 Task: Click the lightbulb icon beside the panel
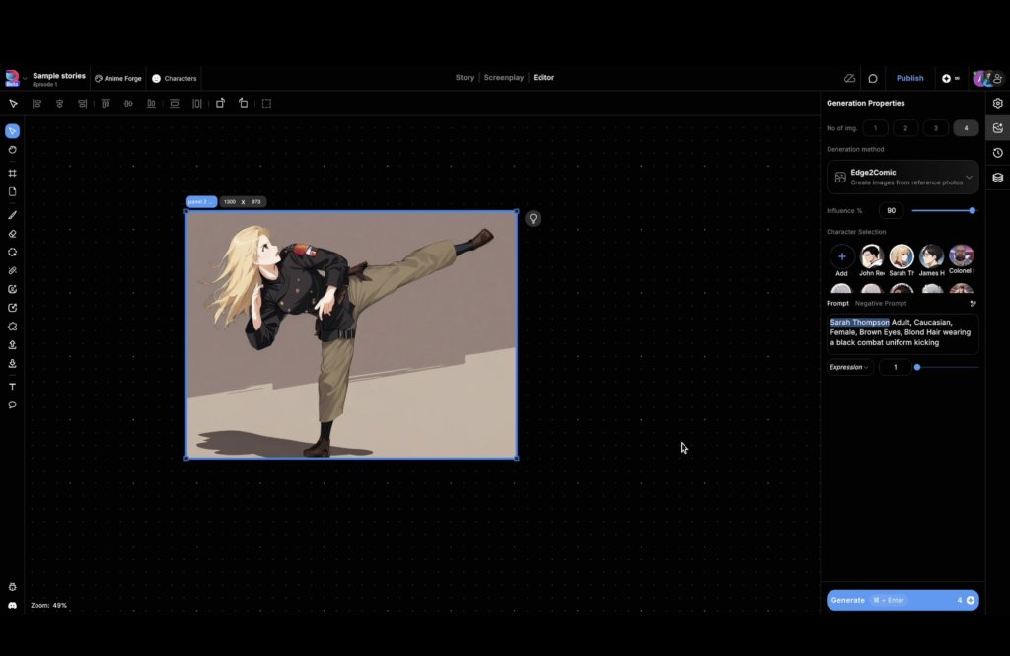pos(533,219)
